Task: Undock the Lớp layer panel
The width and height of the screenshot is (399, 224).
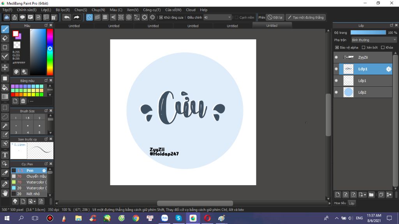Action: click(x=391, y=25)
